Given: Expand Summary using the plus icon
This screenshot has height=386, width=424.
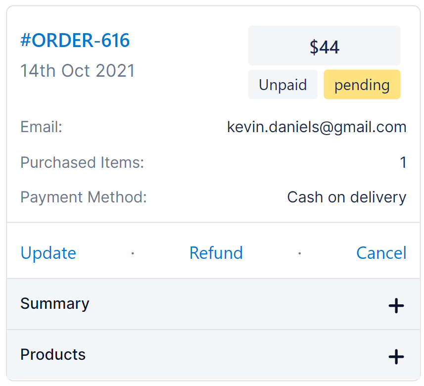Looking at the screenshot, I should pyautogui.click(x=396, y=306).
